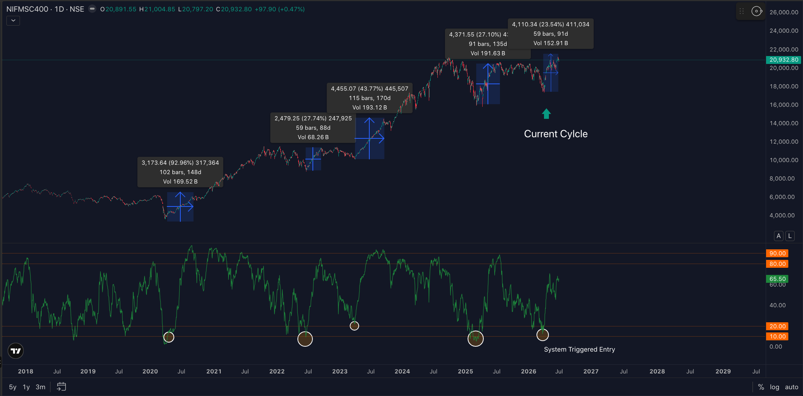Select the 5y time range
Viewport: 803px width, 396px height.
[x=13, y=387]
